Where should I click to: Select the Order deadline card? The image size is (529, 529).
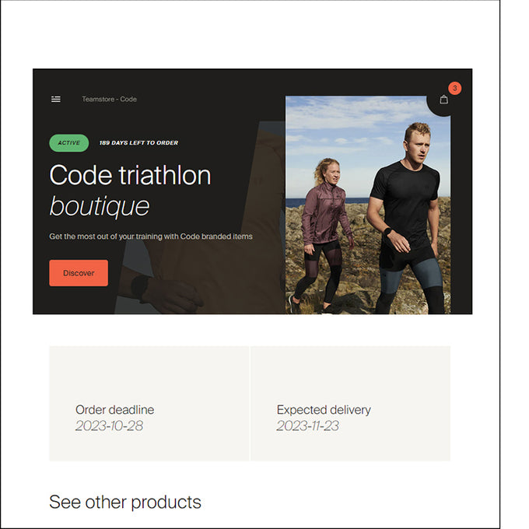pyautogui.click(x=149, y=403)
